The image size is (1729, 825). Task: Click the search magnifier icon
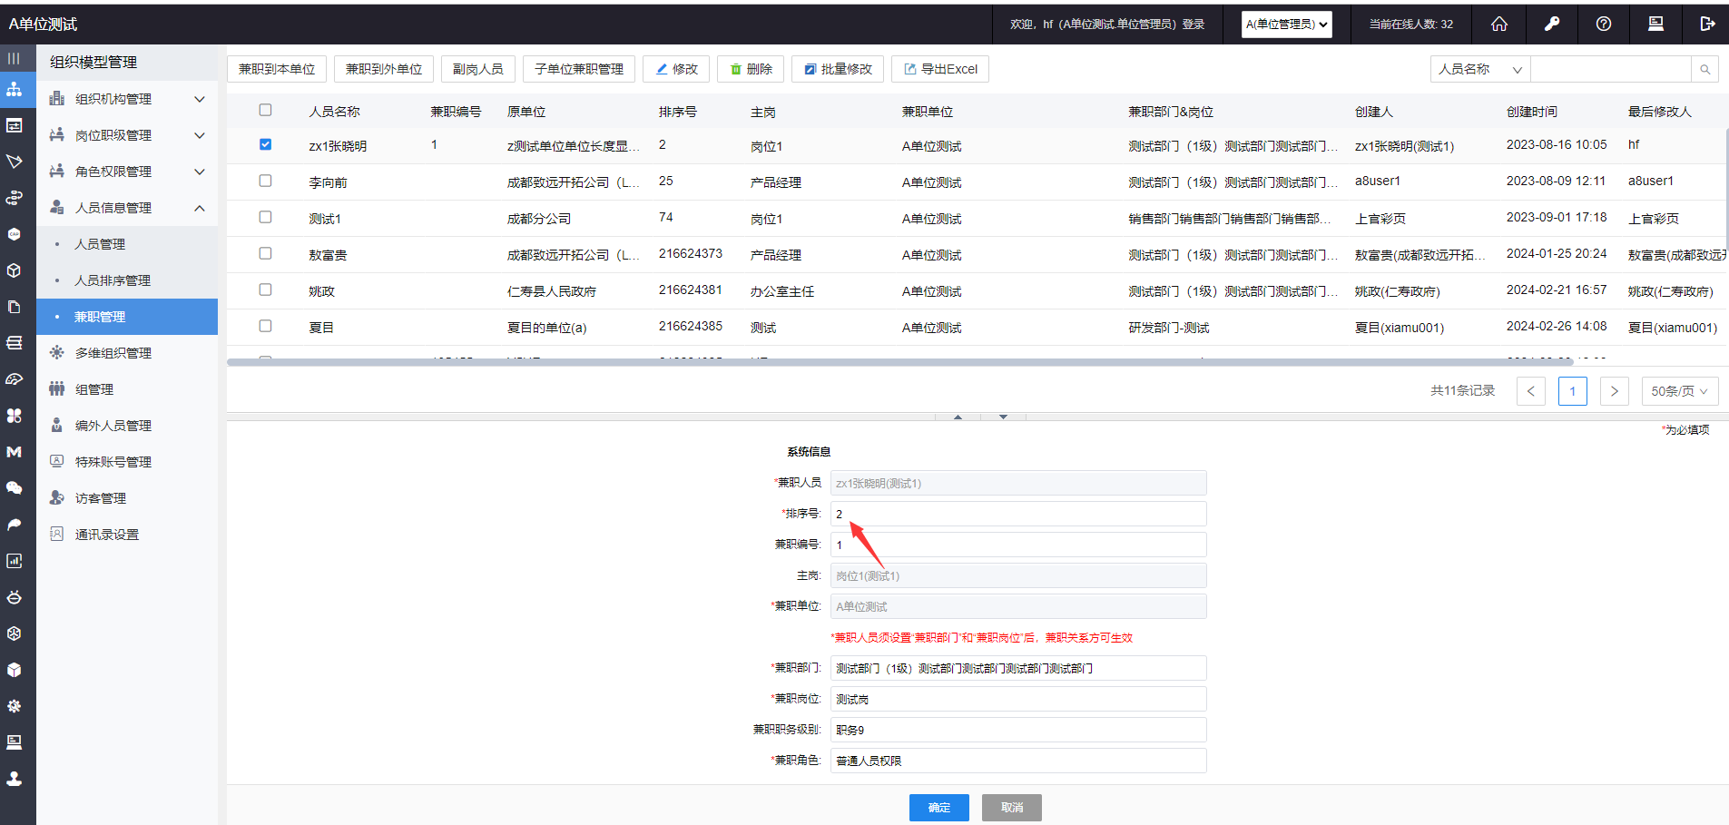pos(1704,70)
